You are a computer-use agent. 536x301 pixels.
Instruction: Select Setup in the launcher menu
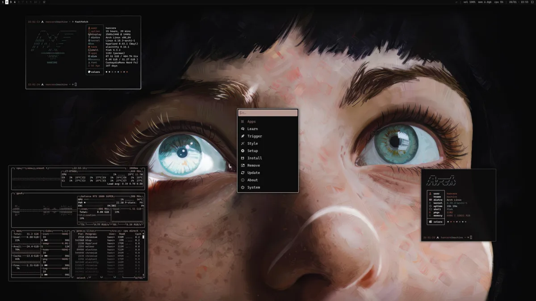268,151
